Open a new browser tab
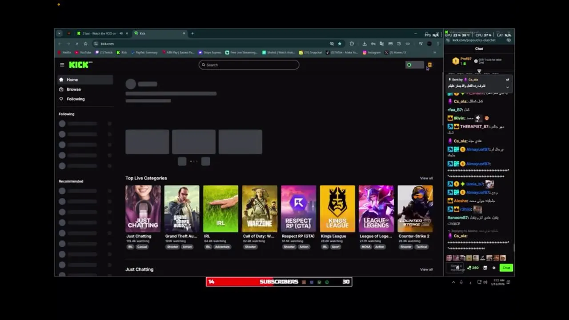The height and width of the screenshot is (320, 569). point(192,33)
